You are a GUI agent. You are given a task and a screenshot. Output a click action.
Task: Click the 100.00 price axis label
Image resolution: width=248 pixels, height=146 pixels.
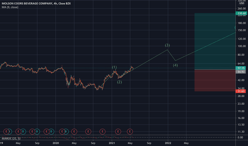[x=242, y=46]
